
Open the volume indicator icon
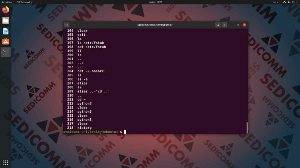[289, 2]
